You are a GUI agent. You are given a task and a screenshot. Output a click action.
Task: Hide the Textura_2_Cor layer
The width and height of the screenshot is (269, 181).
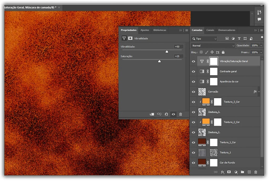(x=193, y=122)
